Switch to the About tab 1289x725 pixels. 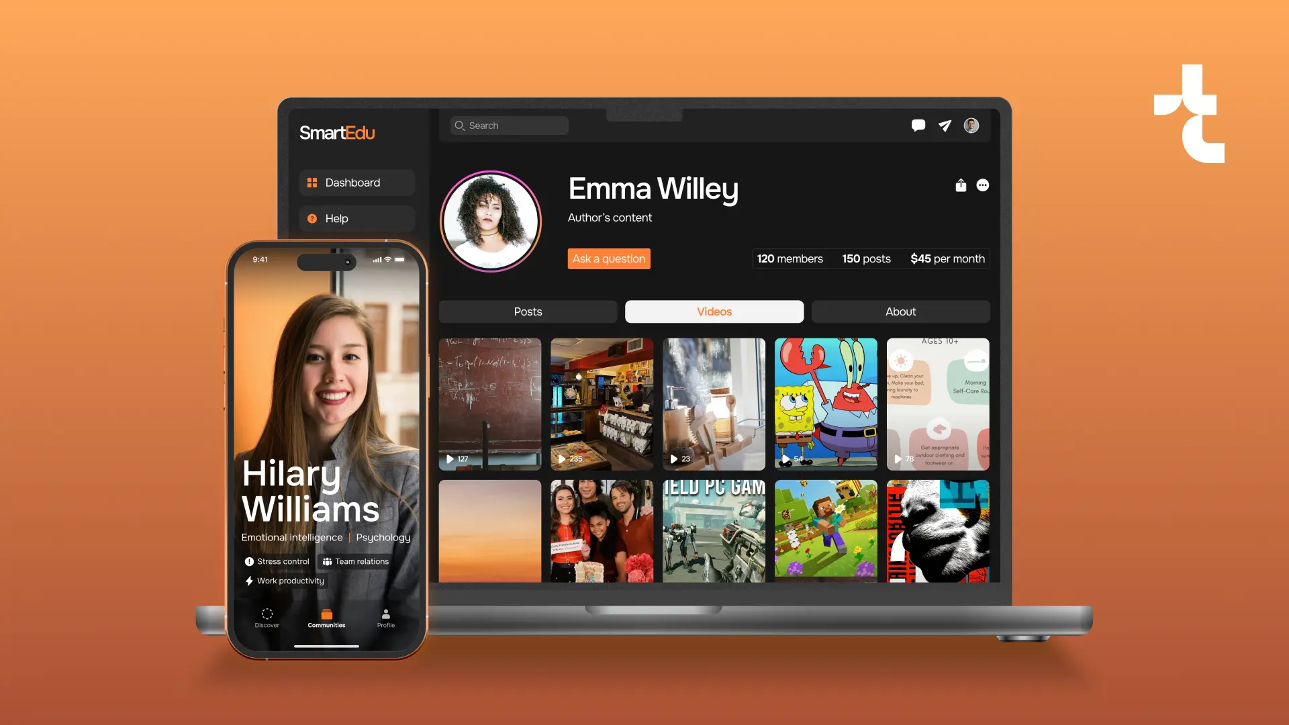click(x=900, y=311)
